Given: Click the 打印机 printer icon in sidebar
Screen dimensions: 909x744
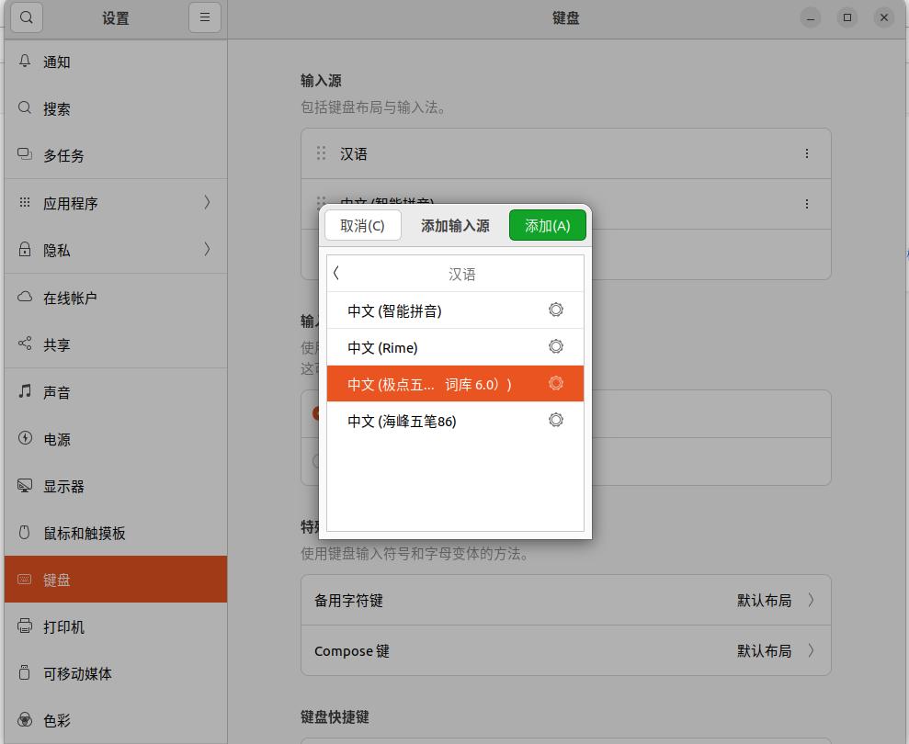Looking at the screenshot, I should pyautogui.click(x=25, y=626).
